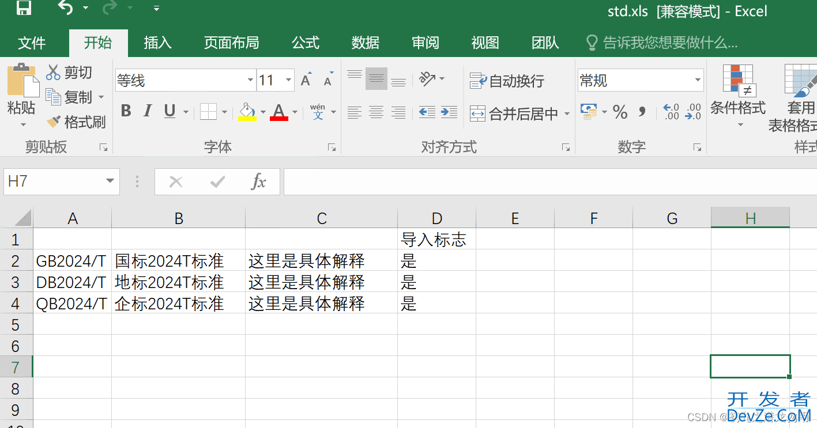This screenshot has height=428, width=817.
Task: Select cell containing 导入标志
Action: click(436, 239)
